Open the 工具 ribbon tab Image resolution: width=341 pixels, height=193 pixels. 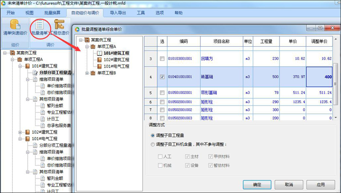pos(141,13)
